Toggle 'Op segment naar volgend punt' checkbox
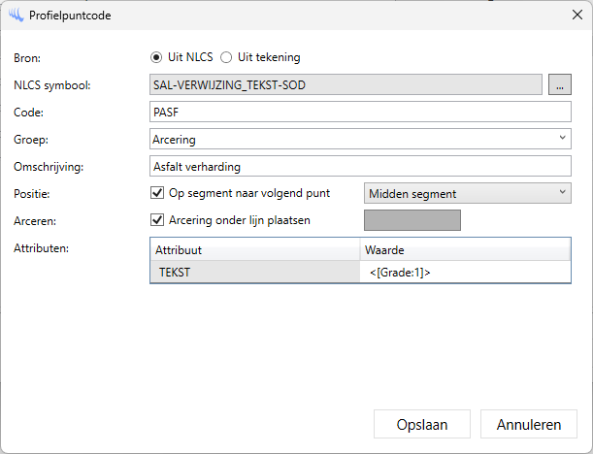Viewport: 593px width, 454px height. (157, 193)
